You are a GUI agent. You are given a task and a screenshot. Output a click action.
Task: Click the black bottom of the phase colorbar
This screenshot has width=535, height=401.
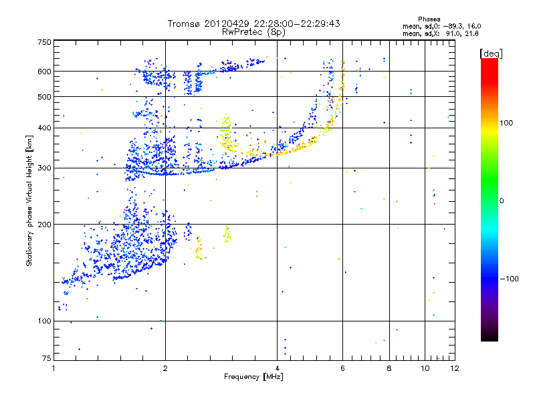coord(490,337)
